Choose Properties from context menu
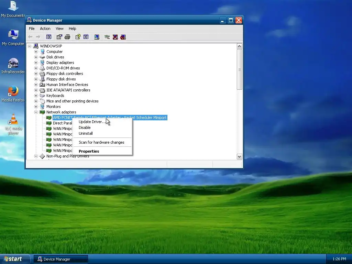 [102, 151]
